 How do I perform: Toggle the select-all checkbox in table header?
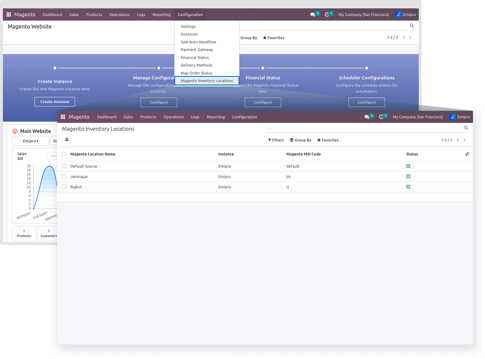[64, 154]
